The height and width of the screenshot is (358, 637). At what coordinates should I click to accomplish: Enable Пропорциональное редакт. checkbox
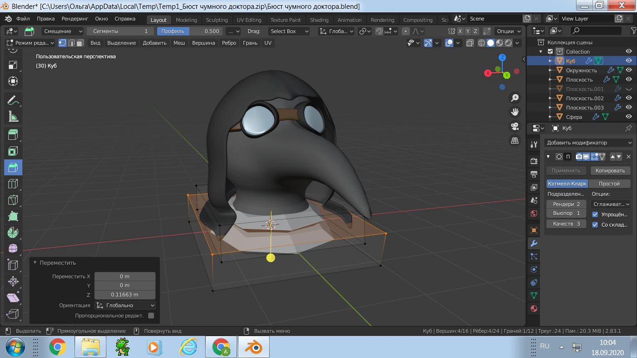(x=151, y=316)
